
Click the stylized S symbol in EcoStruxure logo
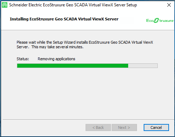tap(156, 20)
